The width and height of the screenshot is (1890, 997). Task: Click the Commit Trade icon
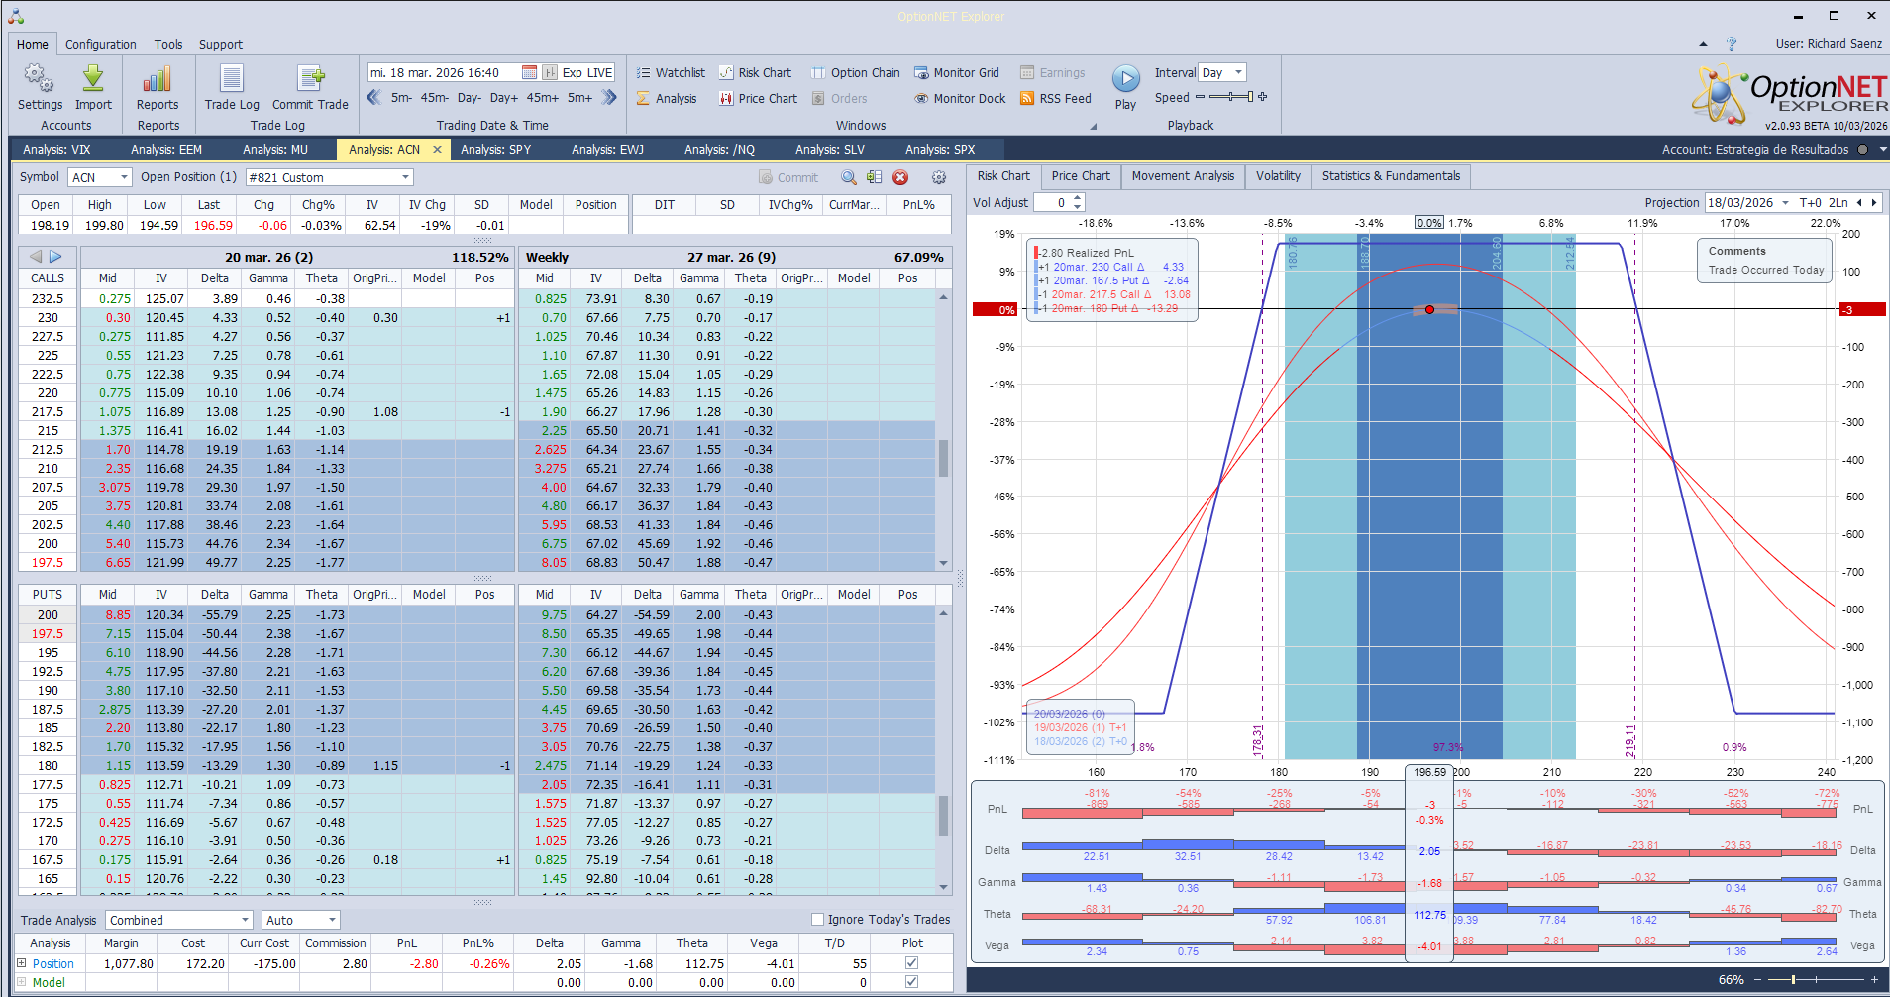click(x=310, y=79)
